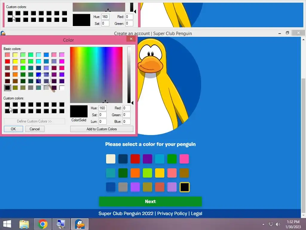Click the luminosity slider bar
This screenshot has height=230, width=306.
click(x=129, y=75)
